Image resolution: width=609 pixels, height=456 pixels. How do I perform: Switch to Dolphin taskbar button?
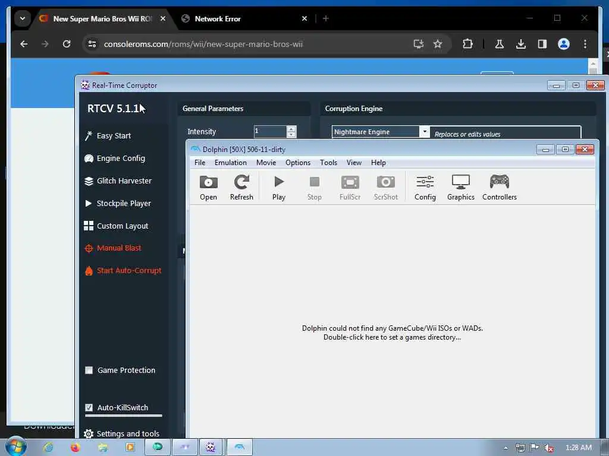point(240,448)
